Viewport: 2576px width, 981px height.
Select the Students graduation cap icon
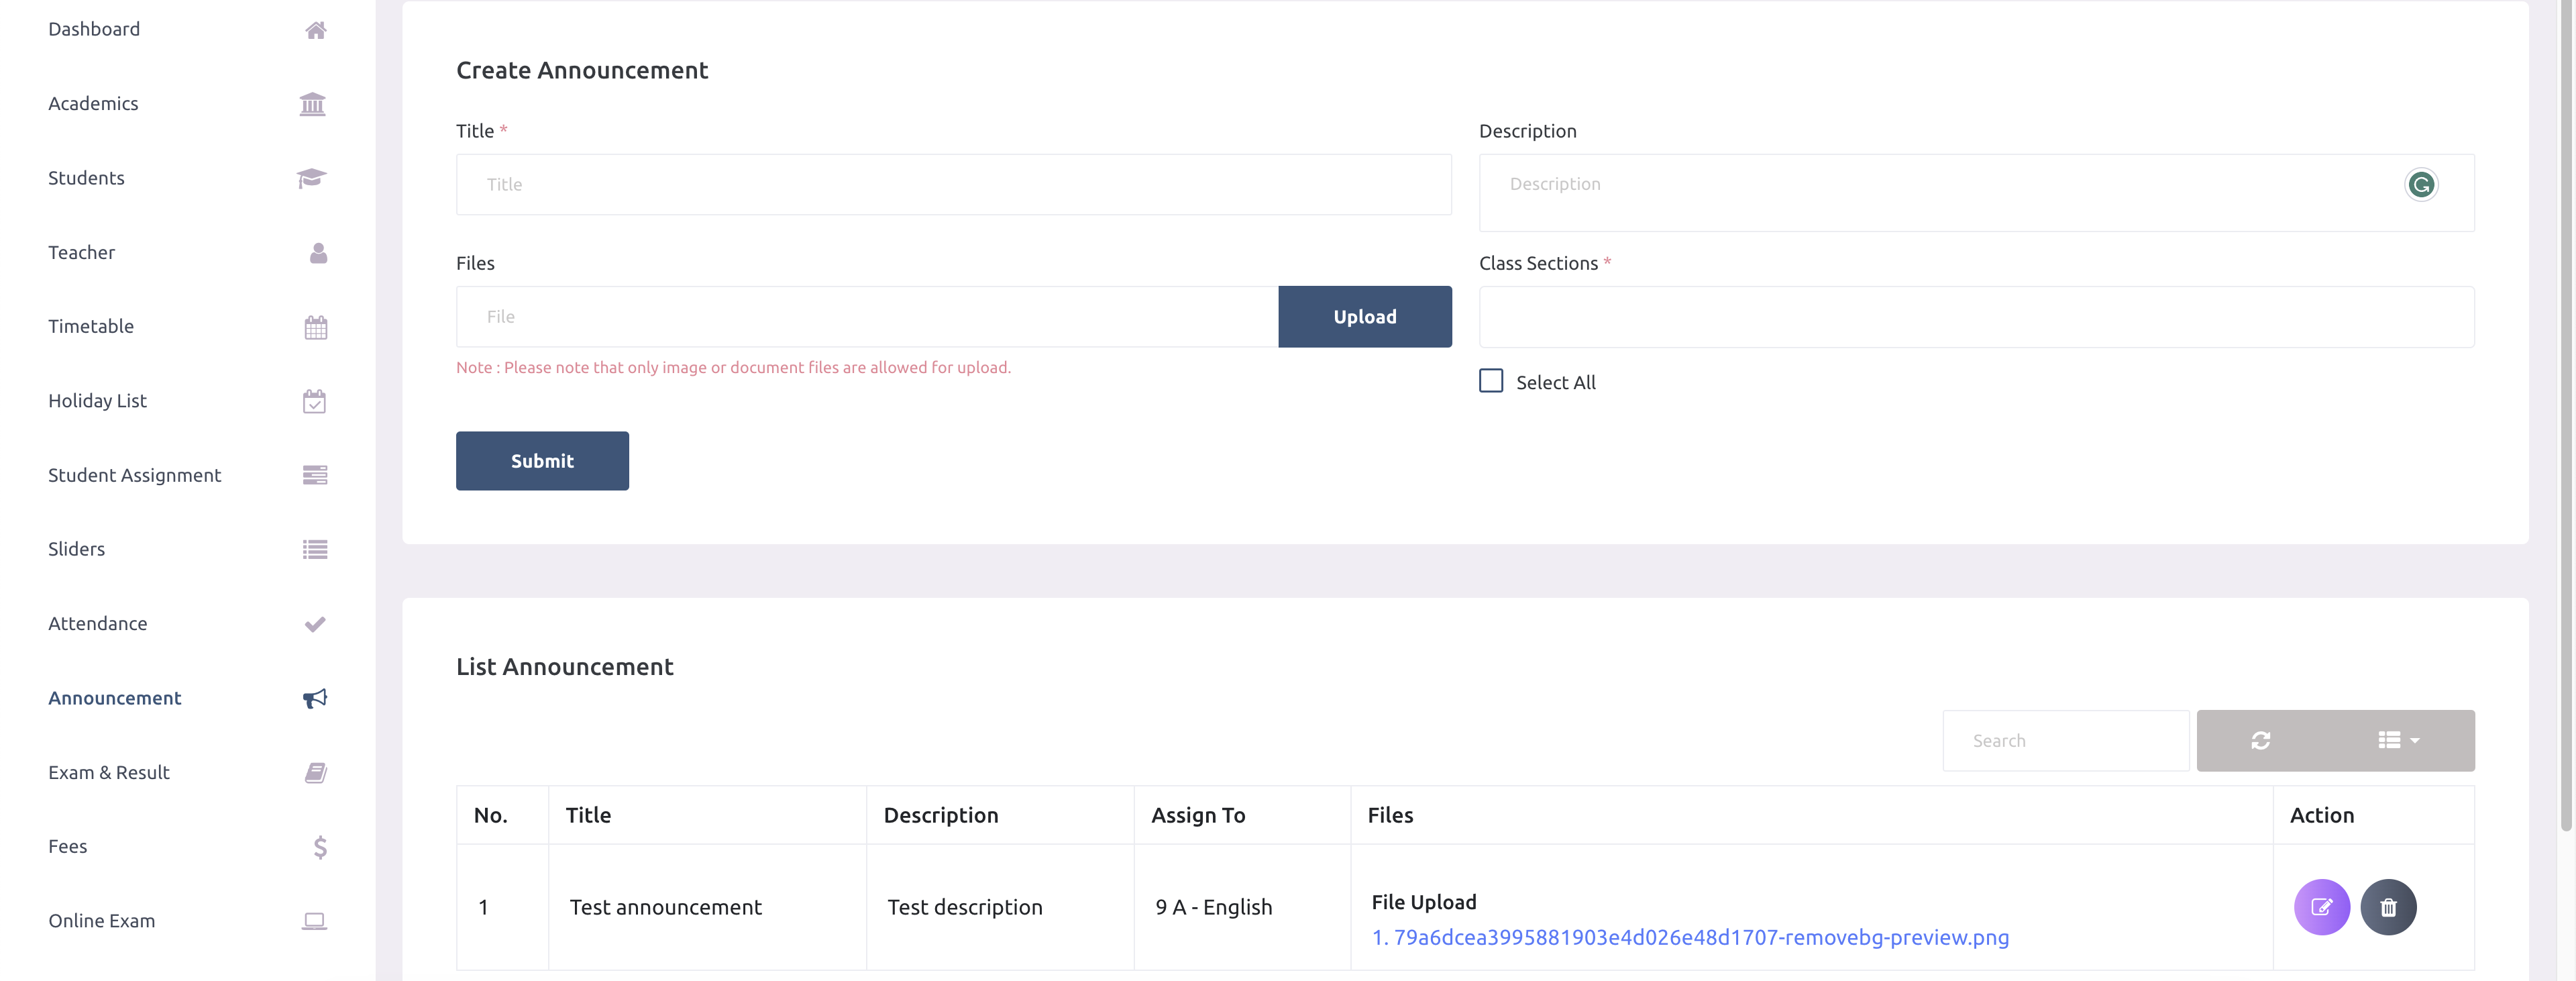[313, 178]
